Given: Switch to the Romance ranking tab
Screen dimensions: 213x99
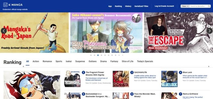Looking at the screenshot, I should pos(47,61).
